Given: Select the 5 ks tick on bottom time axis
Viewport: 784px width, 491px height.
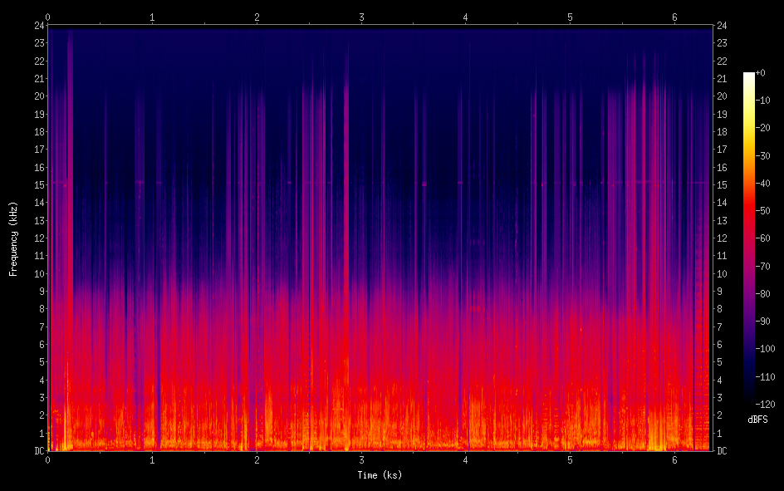Looking at the screenshot, I should coord(570,460).
